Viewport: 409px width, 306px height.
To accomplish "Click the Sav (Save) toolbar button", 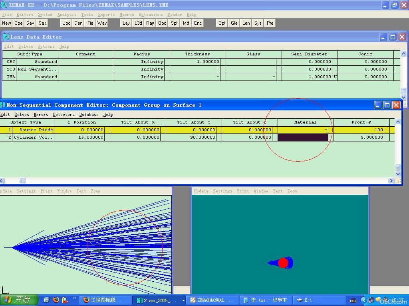I will coord(30,23).
